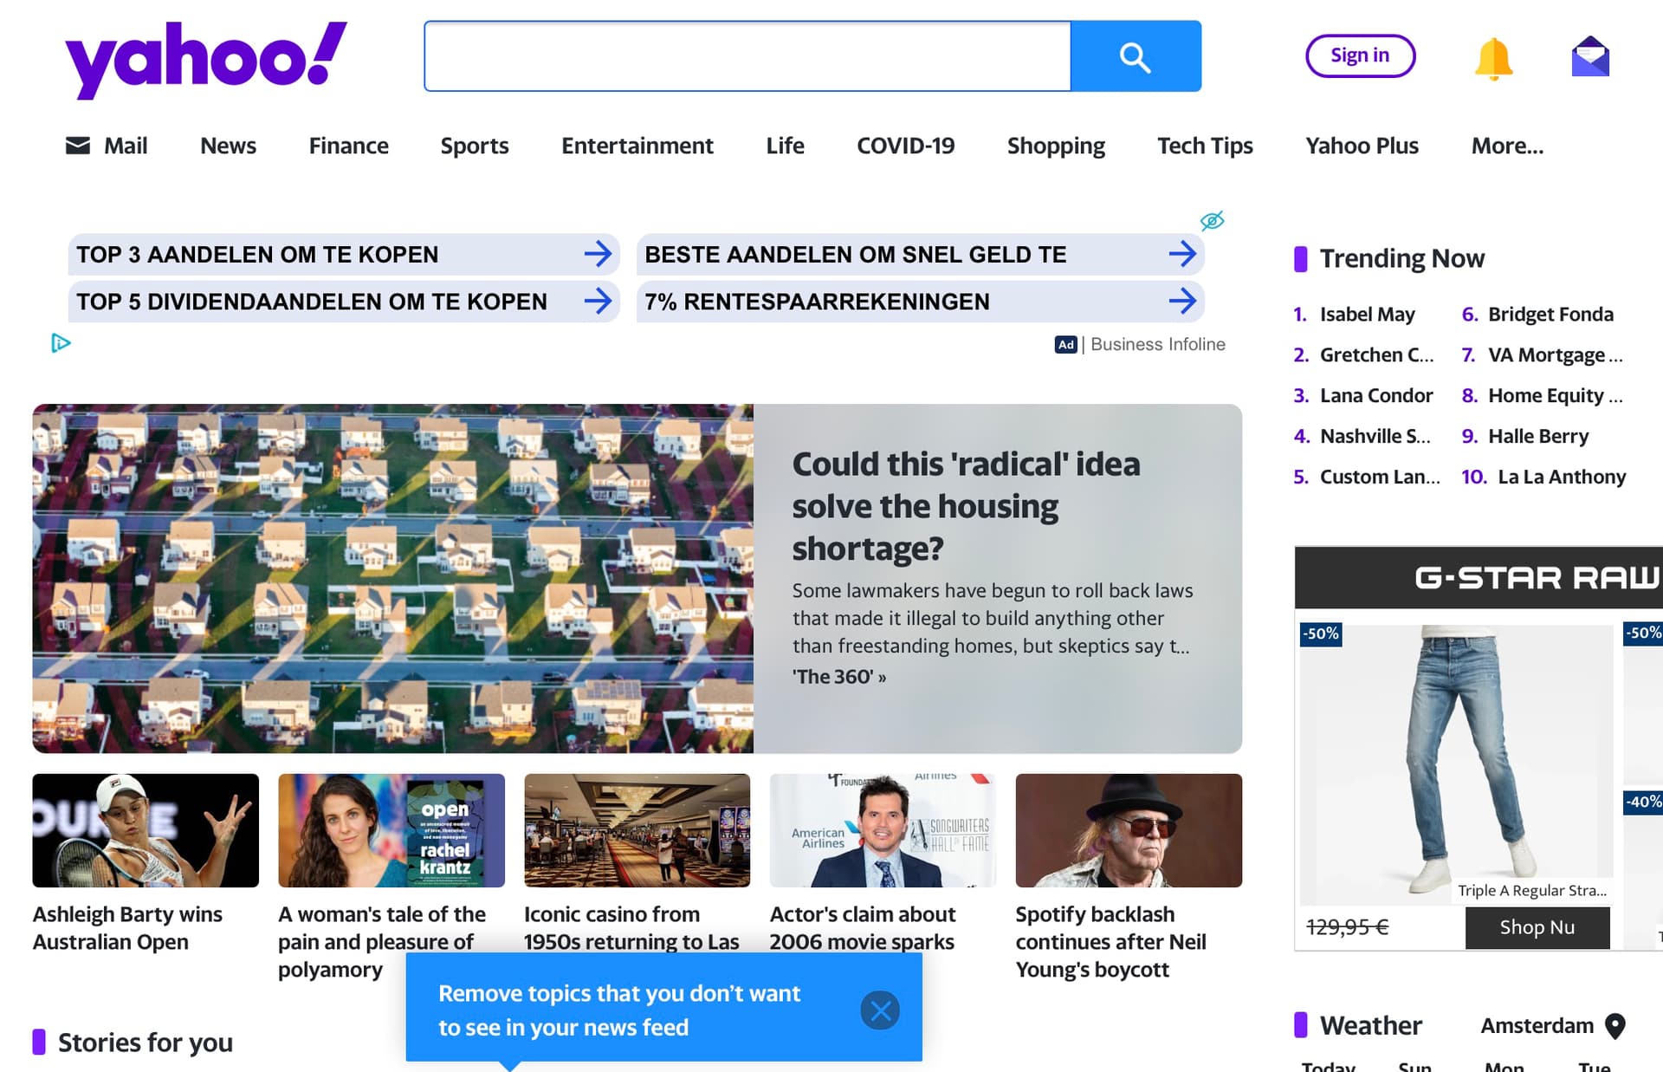Screen dimensions: 1663x1072
Task: Open the Life section
Action: [x=785, y=146]
